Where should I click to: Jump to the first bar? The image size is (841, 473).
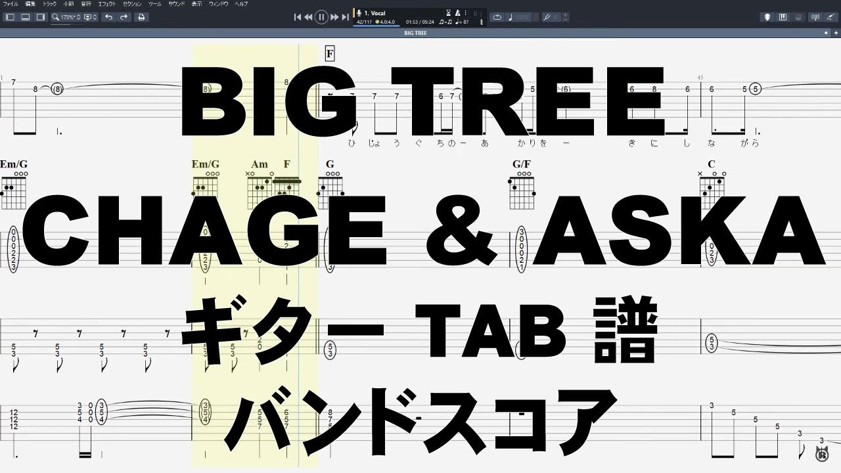tap(298, 17)
